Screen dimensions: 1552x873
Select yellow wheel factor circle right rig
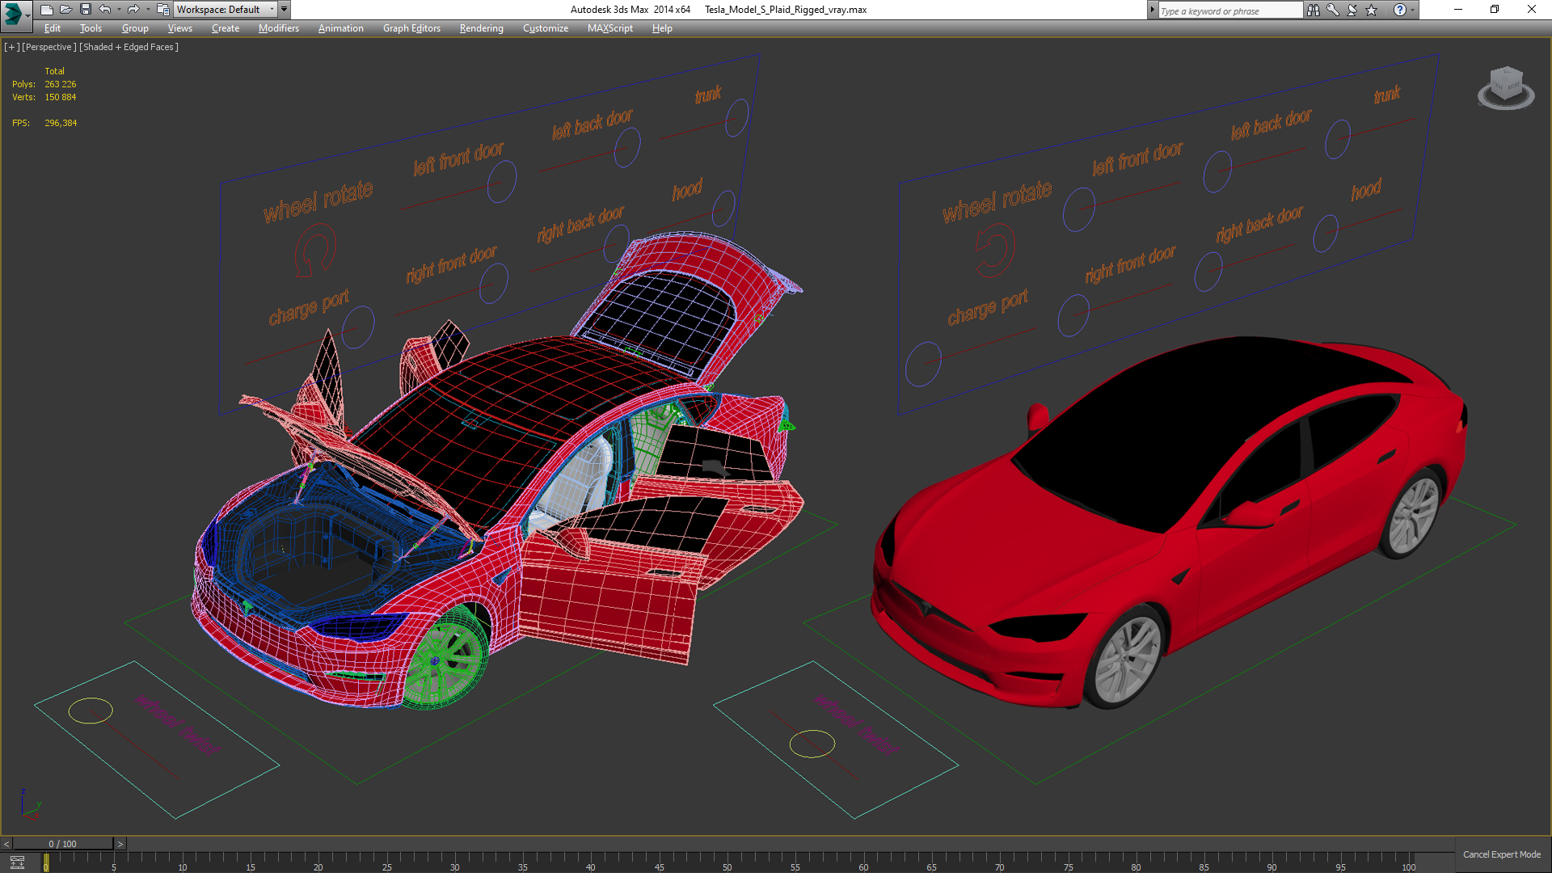point(812,744)
